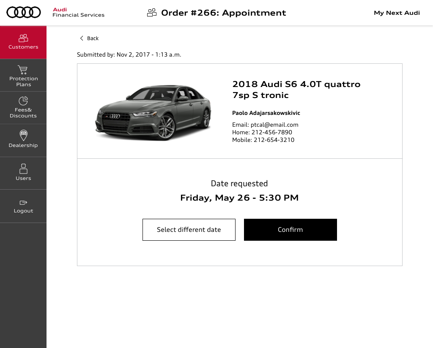Click the Audi four-rings logo

pos(24,12)
